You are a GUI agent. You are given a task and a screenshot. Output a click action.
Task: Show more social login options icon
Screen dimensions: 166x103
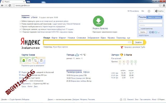pos(158,32)
